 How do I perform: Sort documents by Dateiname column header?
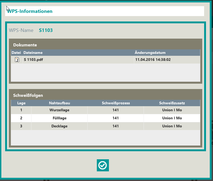click(33, 53)
